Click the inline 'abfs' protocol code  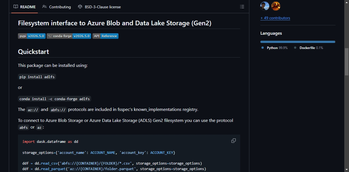point(23,128)
